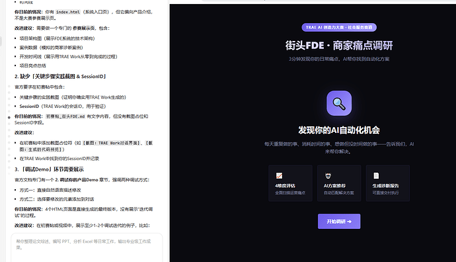Click bullet 方式二：选择要修改的元素添加到对话
The image size is (456, 262).
tap(57, 199)
